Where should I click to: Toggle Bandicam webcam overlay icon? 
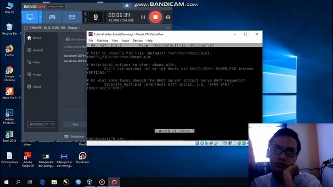96,17
